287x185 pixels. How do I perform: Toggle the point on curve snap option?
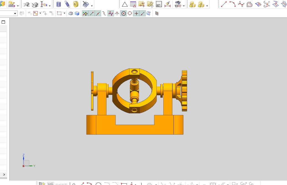142,14
